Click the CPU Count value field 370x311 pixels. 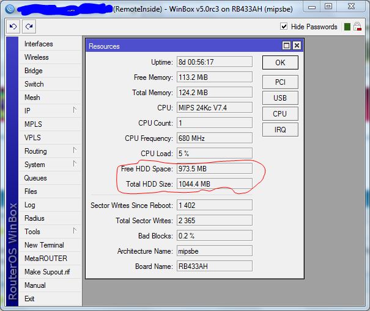215,123
